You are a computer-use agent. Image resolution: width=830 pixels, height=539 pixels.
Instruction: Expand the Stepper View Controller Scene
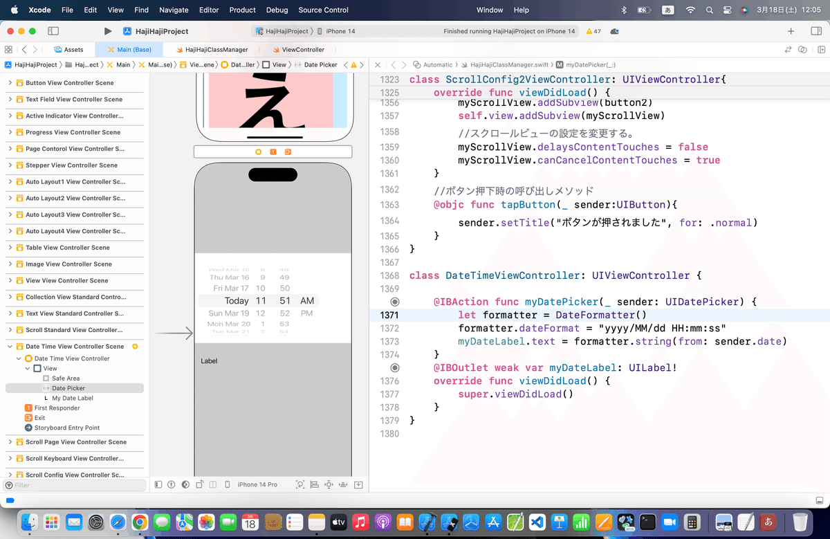point(10,165)
